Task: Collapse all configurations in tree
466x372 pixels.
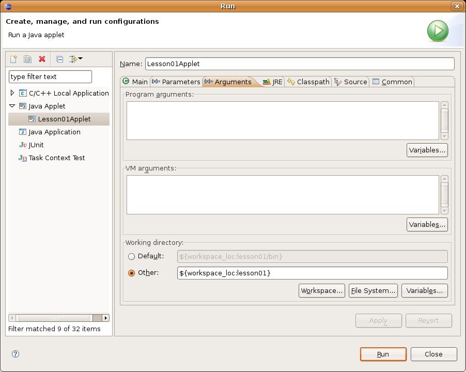Action: [x=59, y=59]
